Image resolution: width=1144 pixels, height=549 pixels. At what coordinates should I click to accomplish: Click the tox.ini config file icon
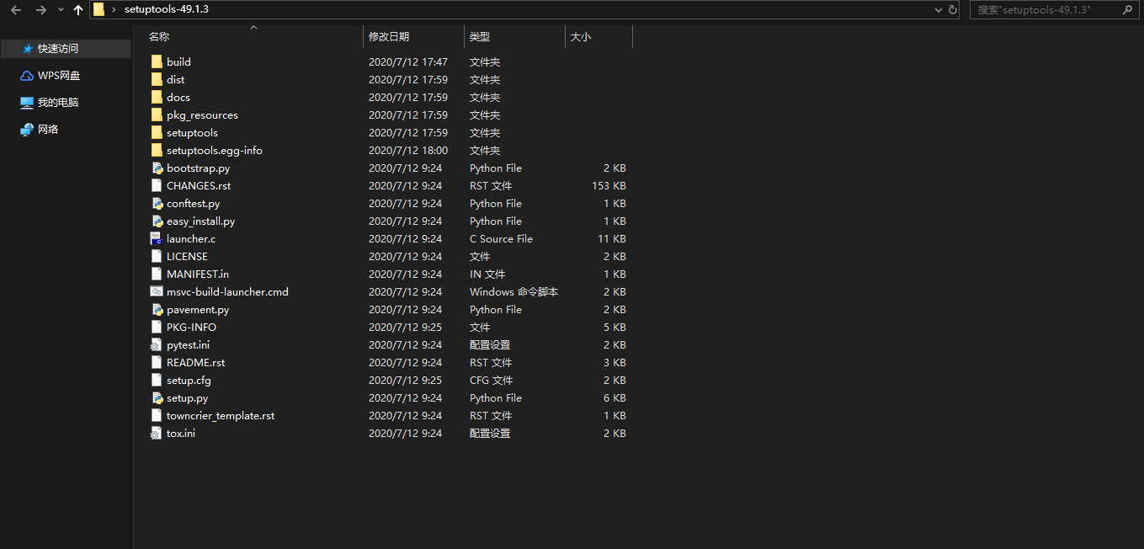157,433
